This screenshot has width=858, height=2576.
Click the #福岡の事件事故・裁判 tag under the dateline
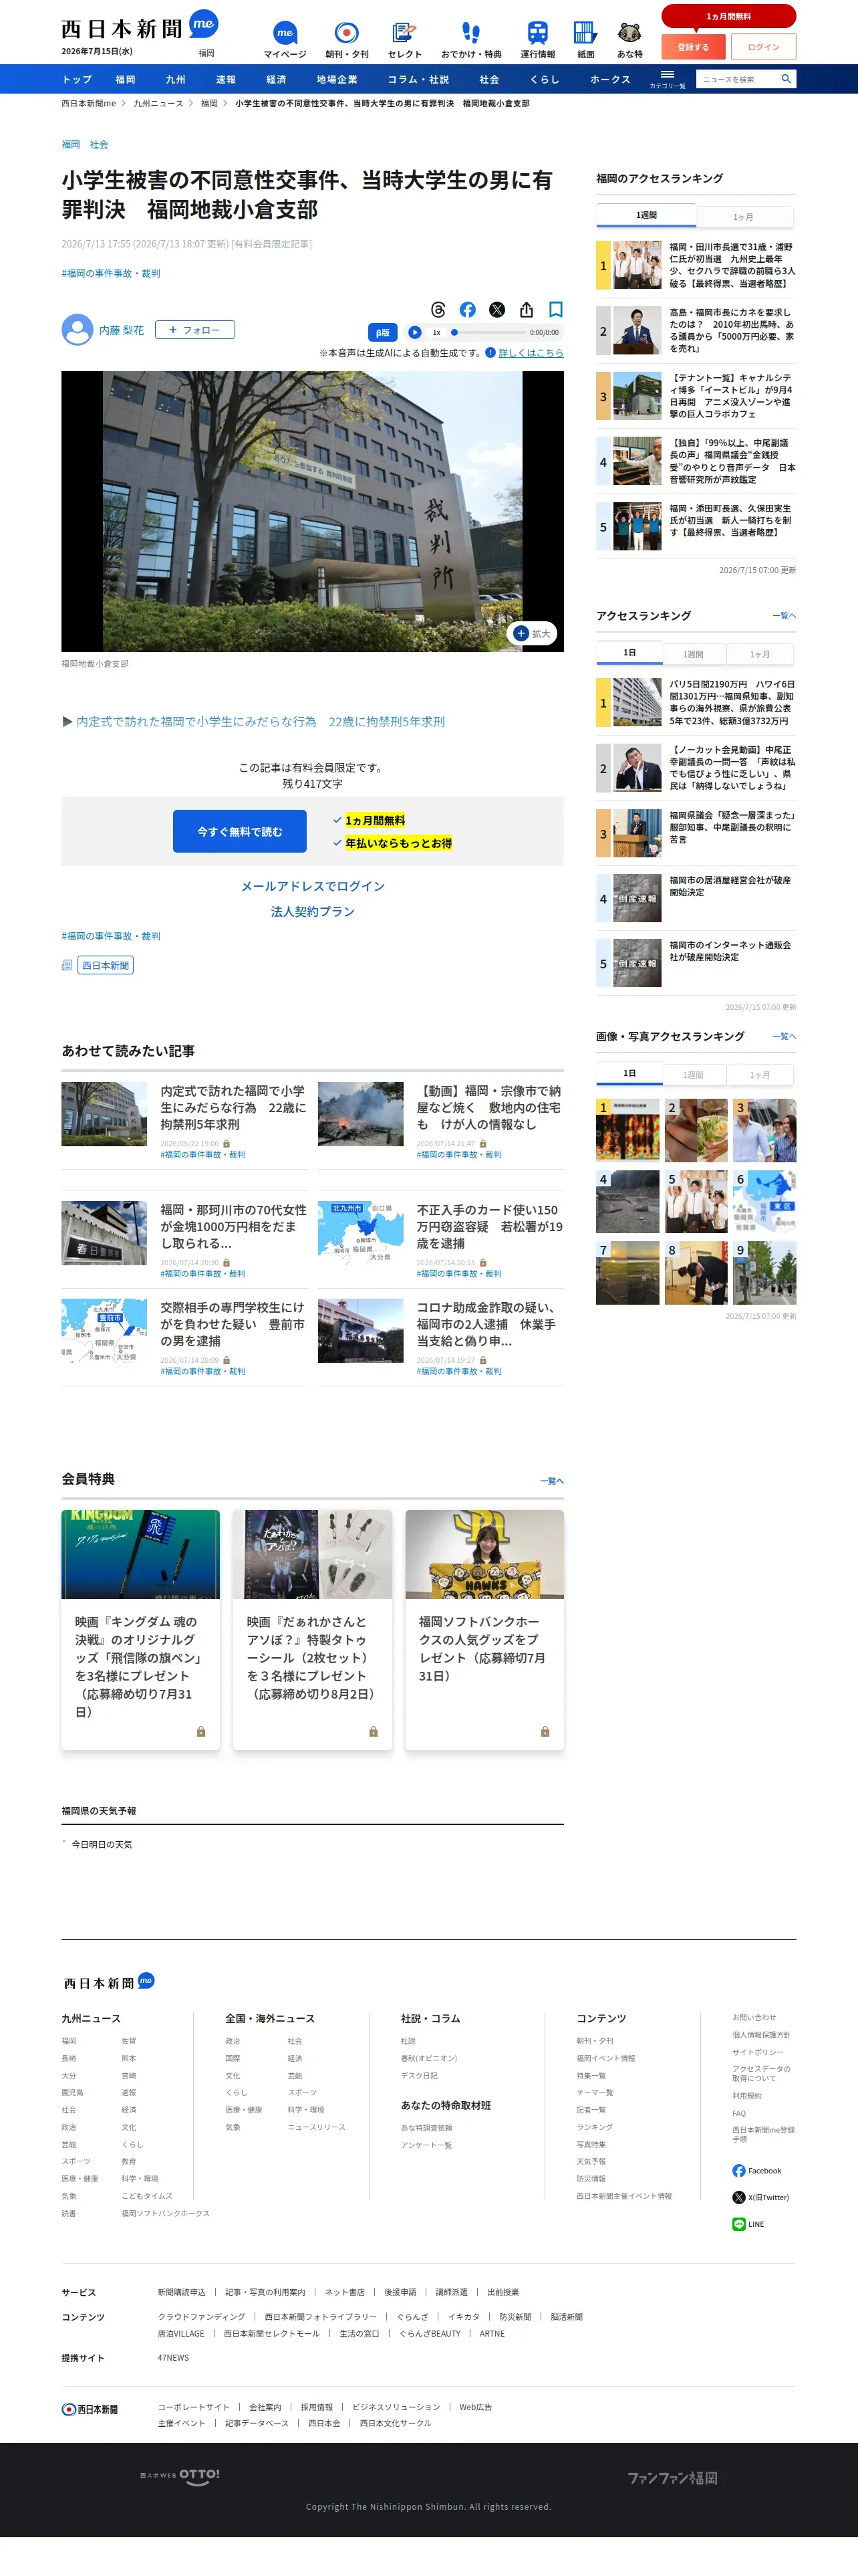pos(111,273)
